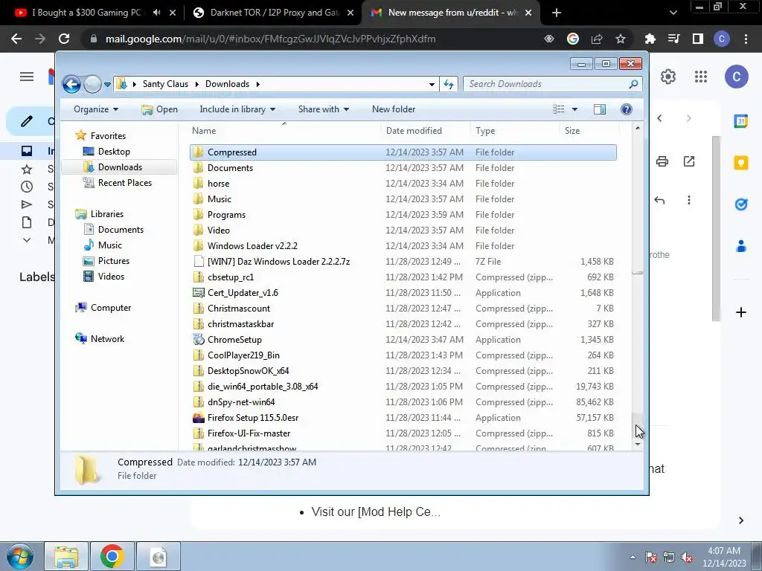Open a new Chrome tab
The width and height of the screenshot is (762, 571).
point(557,13)
